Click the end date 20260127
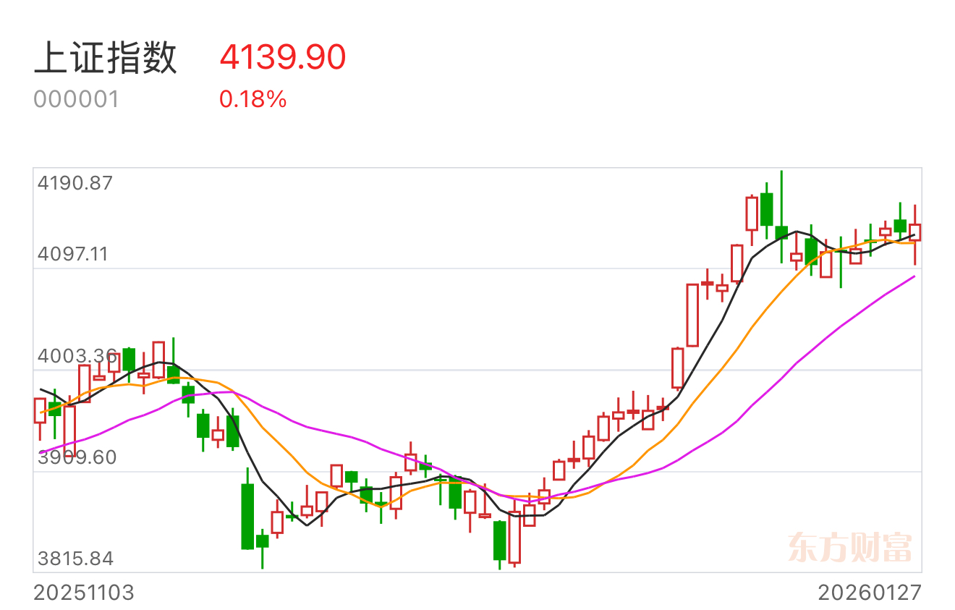The image size is (955, 610). [870, 593]
